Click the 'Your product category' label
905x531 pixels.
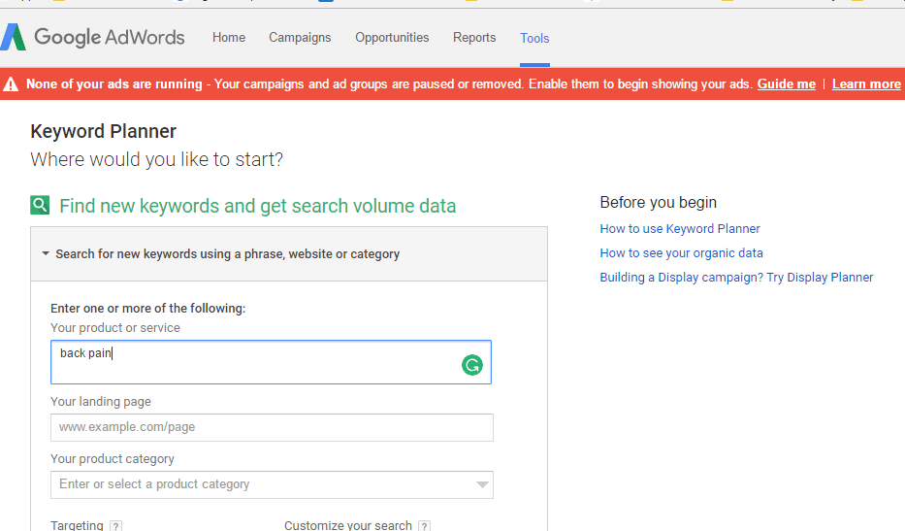point(112,459)
